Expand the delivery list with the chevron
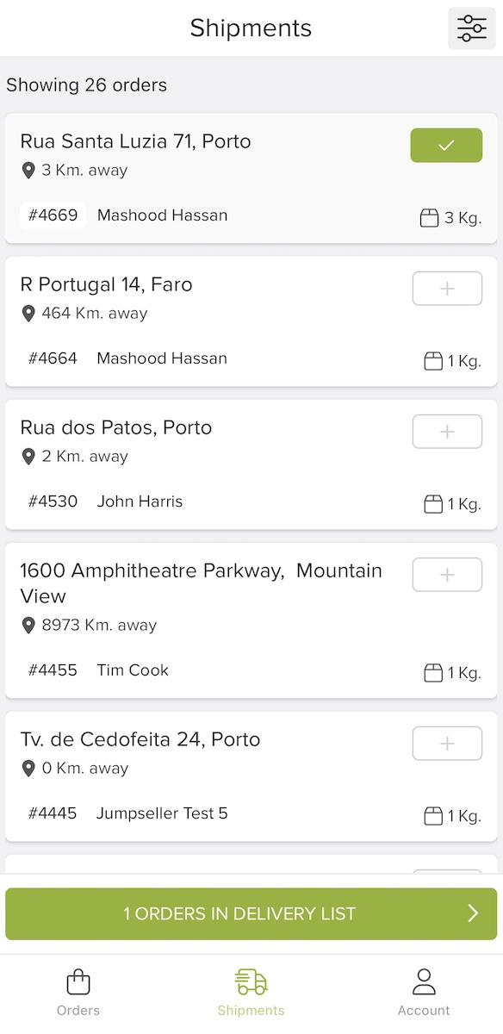503x1034 pixels. [471, 913]
